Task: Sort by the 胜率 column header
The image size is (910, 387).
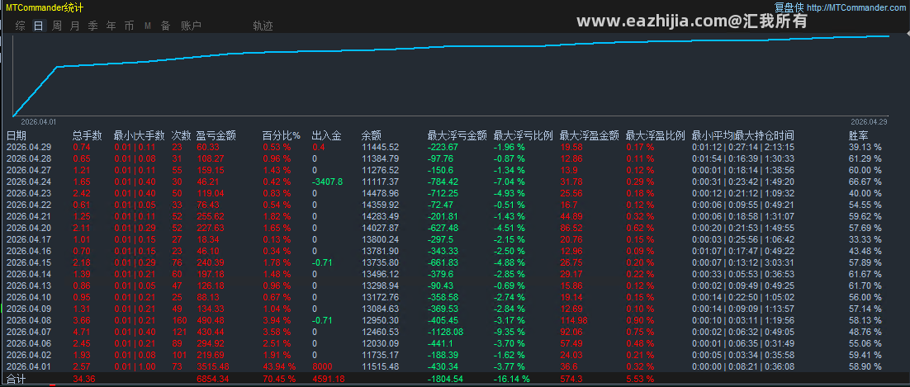Action: point(858,136)
